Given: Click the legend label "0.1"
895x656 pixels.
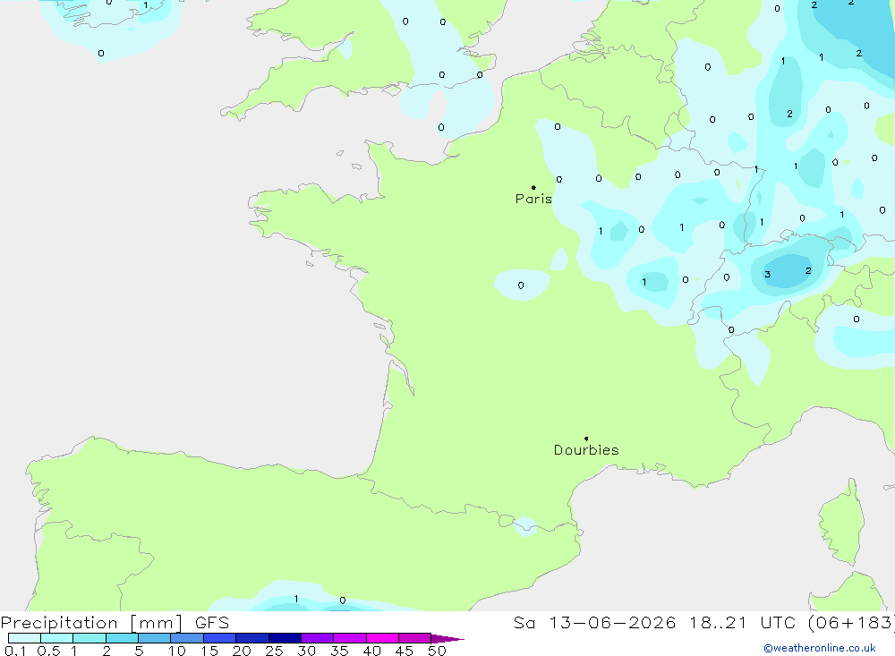Looking at the screenshot, I should pos(14,651).
